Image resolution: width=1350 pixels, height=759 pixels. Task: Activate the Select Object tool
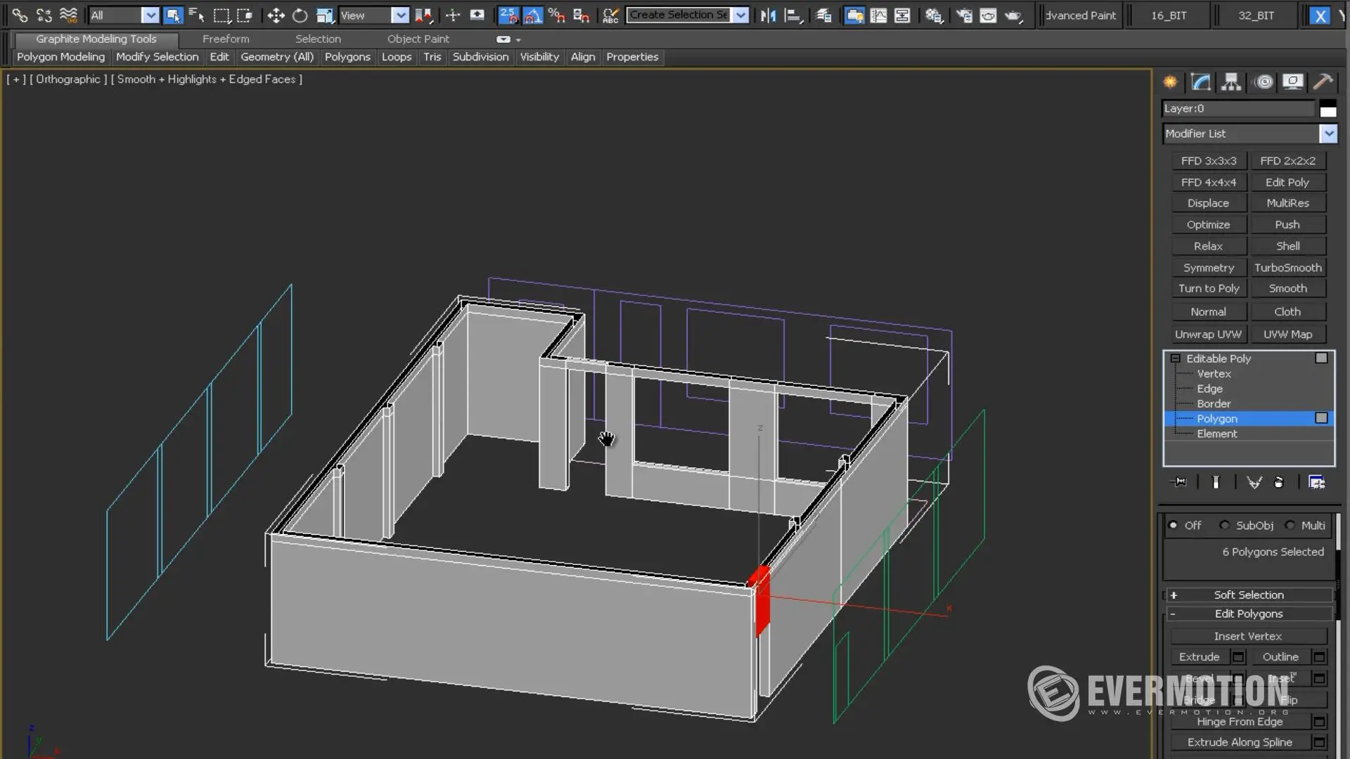tap(172, 15)
